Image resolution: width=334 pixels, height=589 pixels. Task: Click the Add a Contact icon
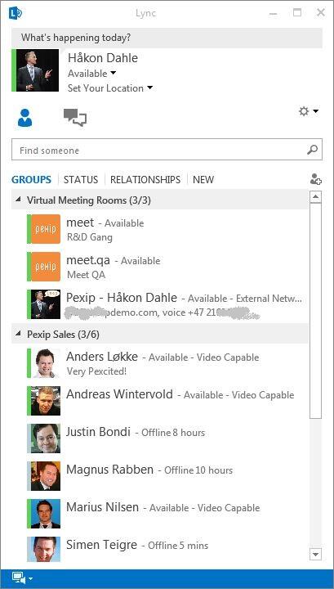[x=316, y=179]
